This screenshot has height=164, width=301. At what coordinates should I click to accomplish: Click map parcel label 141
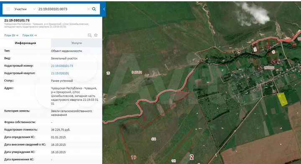point(173,161)
